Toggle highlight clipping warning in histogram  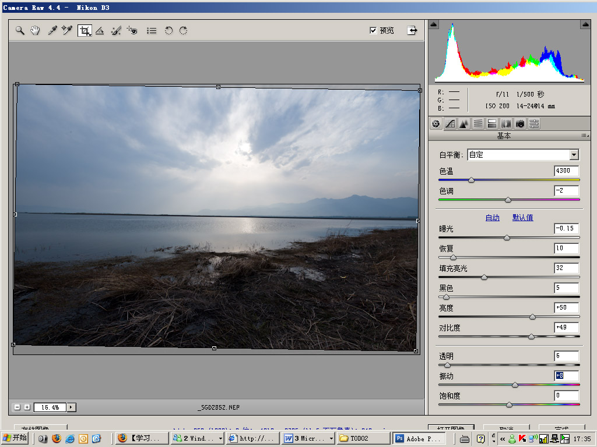pyautogui.click(x=585, y=24)
